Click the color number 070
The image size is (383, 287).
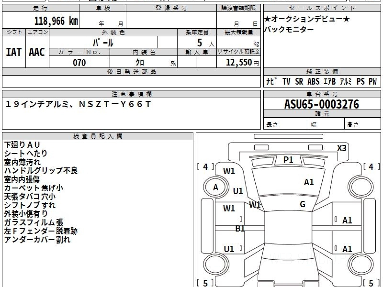pyautogui.click(x=79, y=63)
